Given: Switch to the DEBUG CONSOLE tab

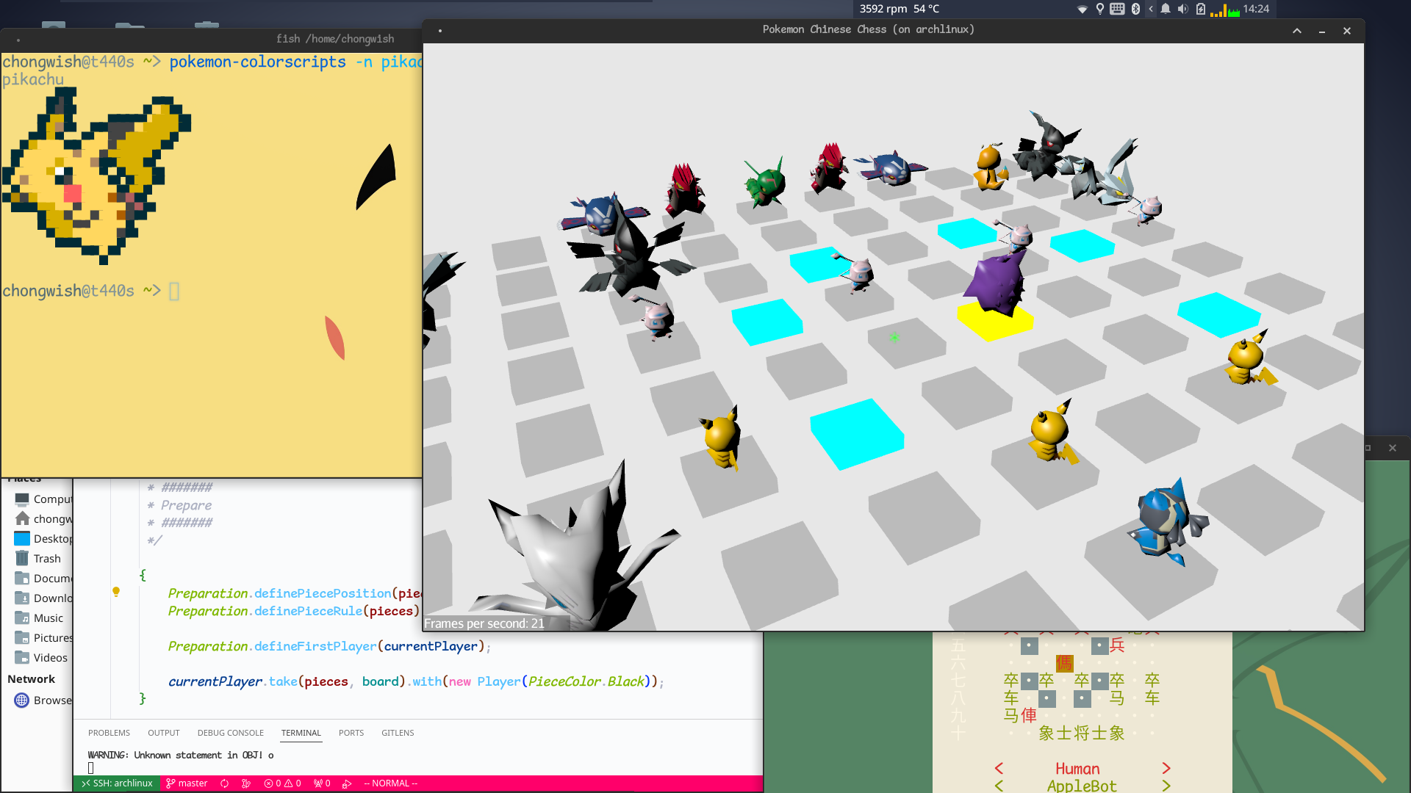Looking at the screenshot, I should click(x=230, y=733).
